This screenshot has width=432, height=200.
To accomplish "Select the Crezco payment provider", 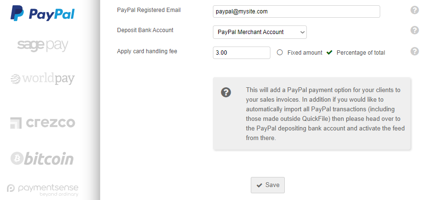I will [x=43, y=123].
